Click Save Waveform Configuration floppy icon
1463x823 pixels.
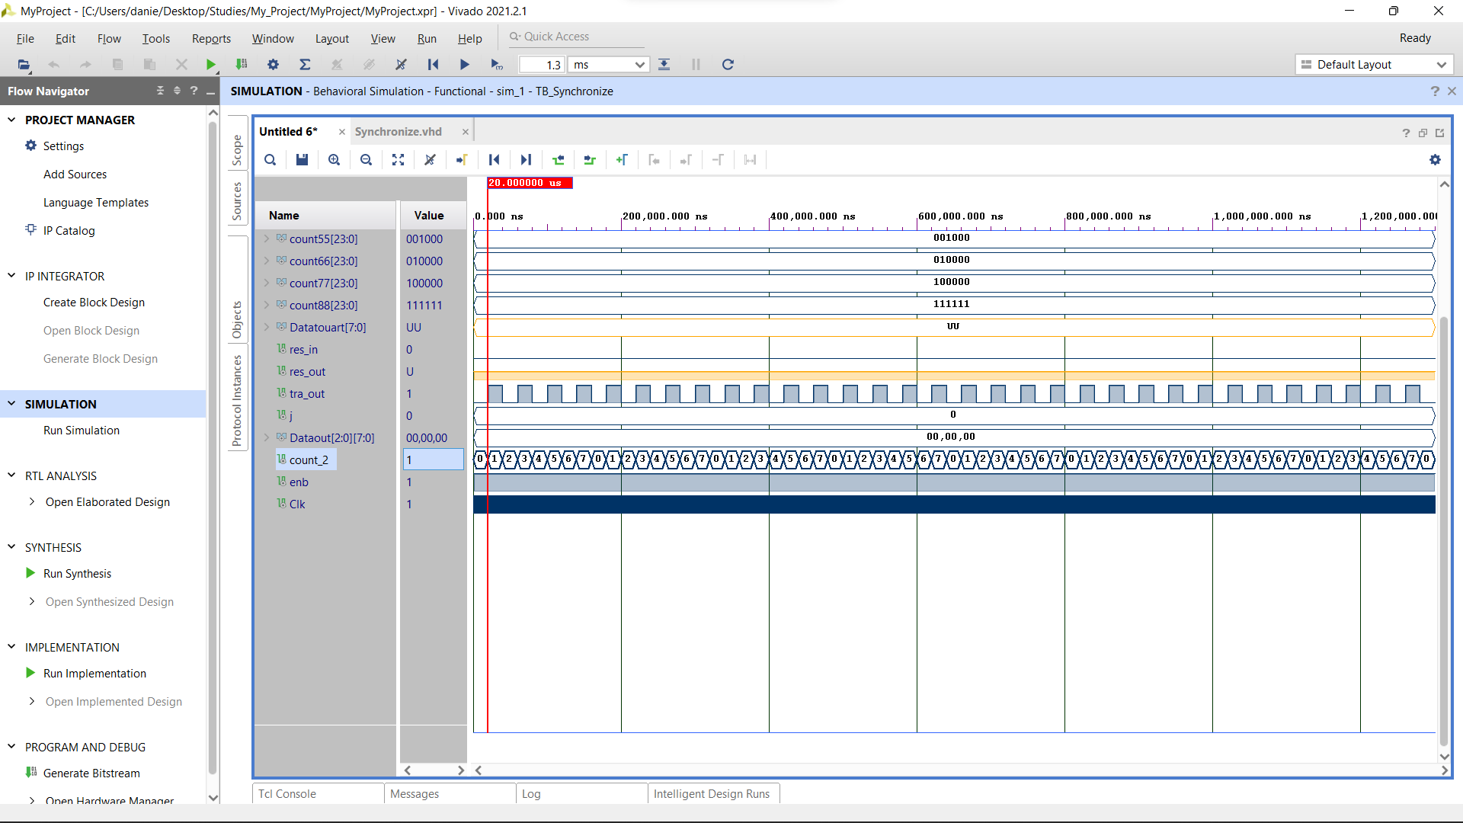pos(302,160)
